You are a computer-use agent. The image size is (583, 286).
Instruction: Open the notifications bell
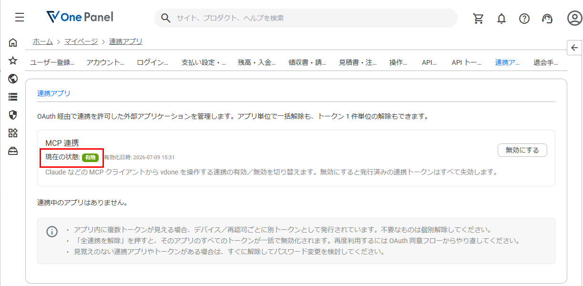501,19
